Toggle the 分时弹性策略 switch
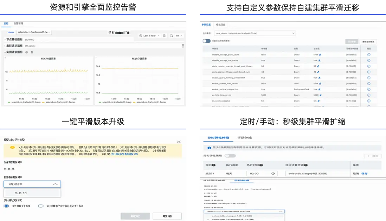 pos(230,156)
